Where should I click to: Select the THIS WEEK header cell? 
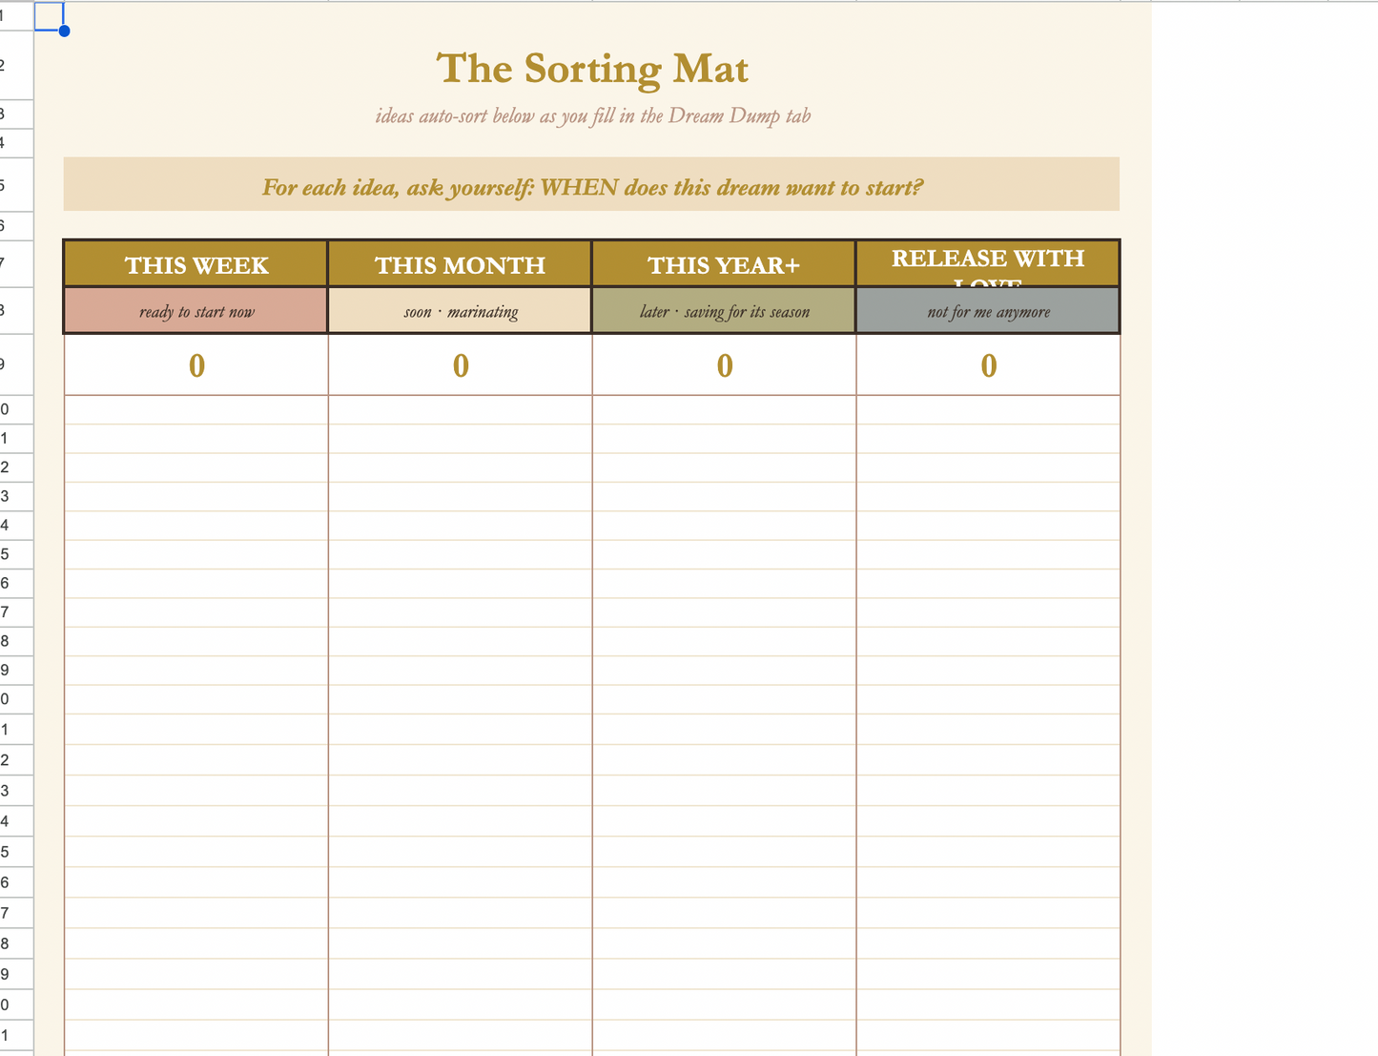coord(196,264)
